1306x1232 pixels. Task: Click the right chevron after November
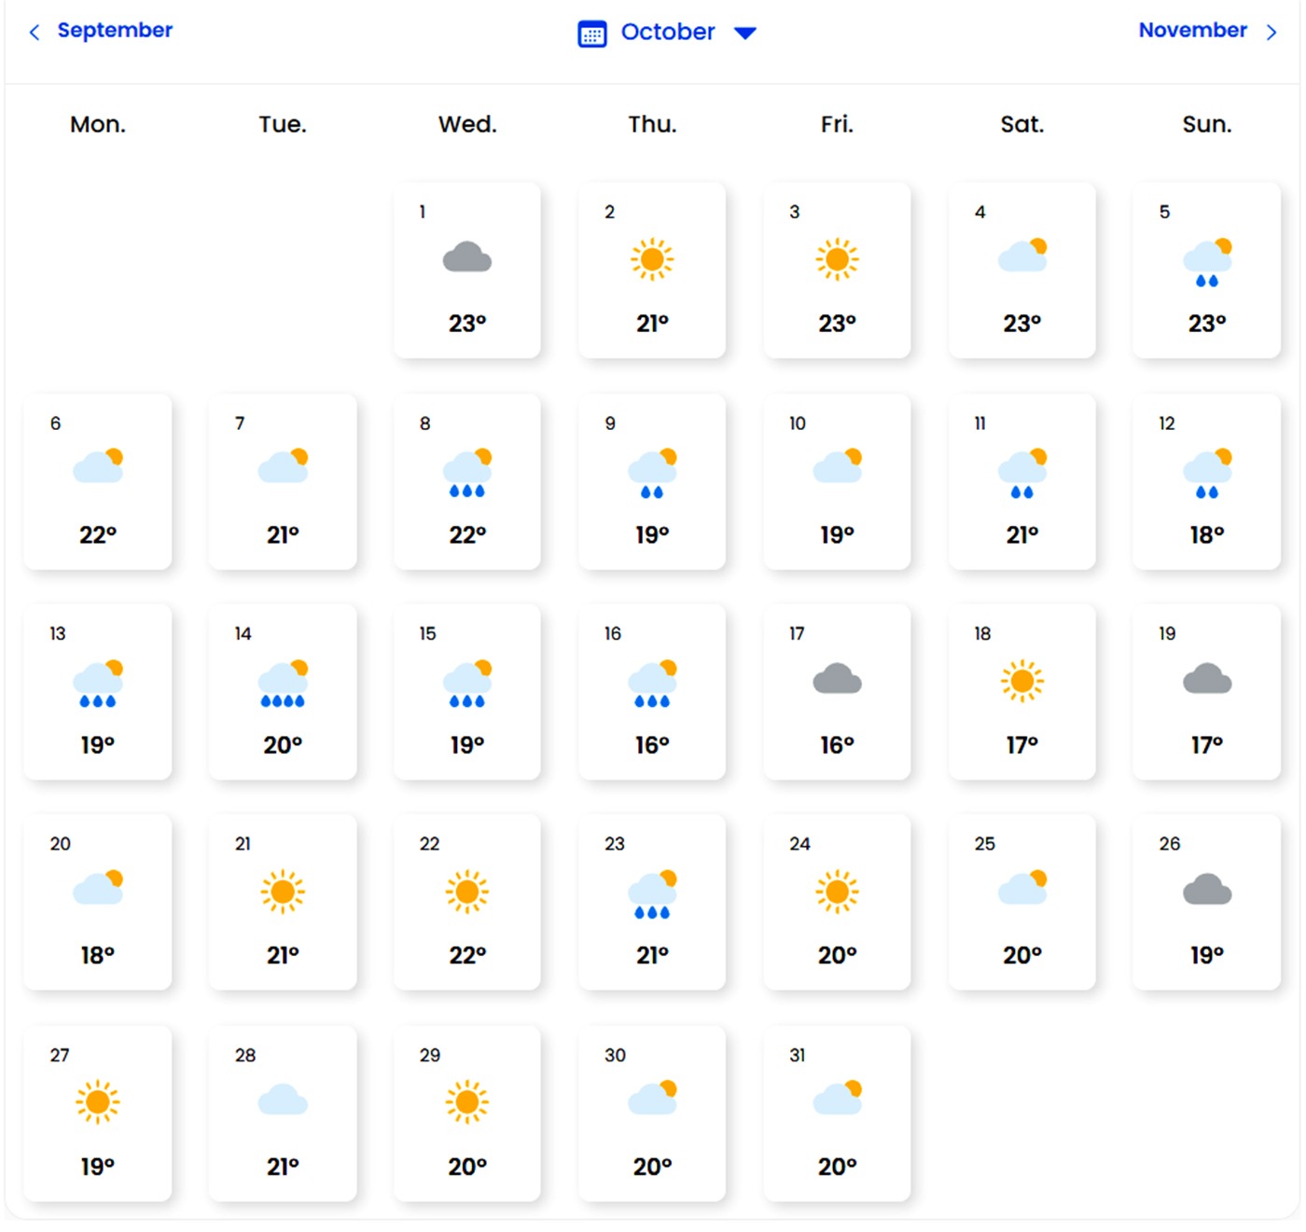[1271, 33]
